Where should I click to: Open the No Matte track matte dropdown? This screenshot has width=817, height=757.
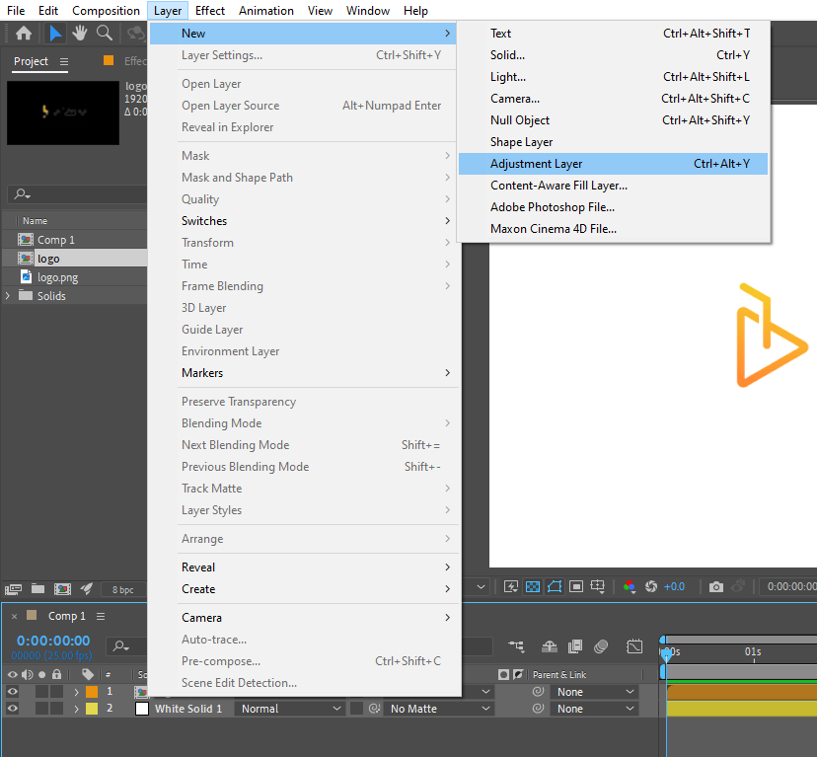click(x=438, y=709)
